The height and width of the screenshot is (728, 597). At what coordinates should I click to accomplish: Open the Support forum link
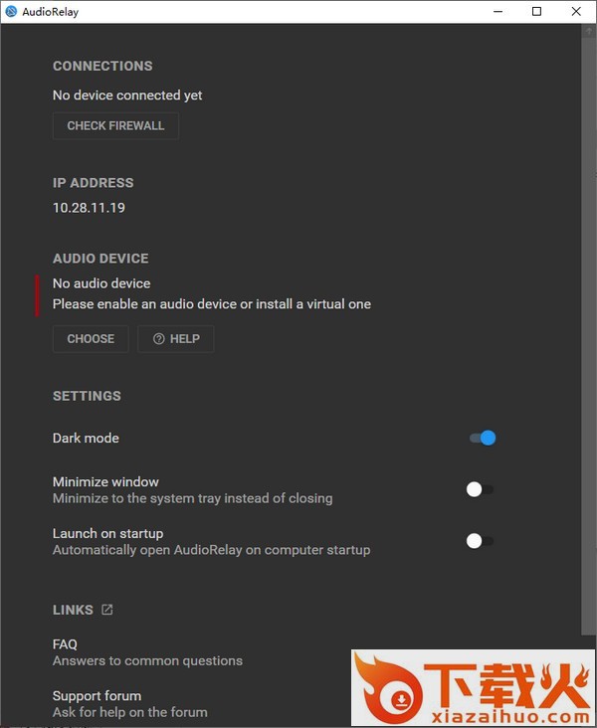pyautogui.click(x=98, y=696)
